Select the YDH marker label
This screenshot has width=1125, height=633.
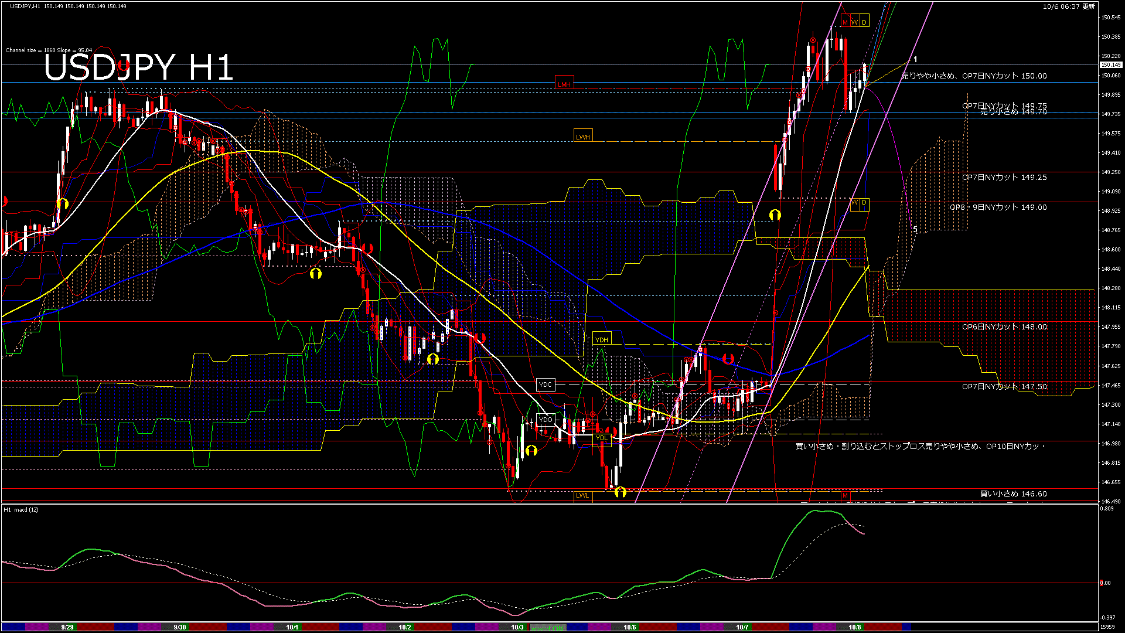point(601,339)
